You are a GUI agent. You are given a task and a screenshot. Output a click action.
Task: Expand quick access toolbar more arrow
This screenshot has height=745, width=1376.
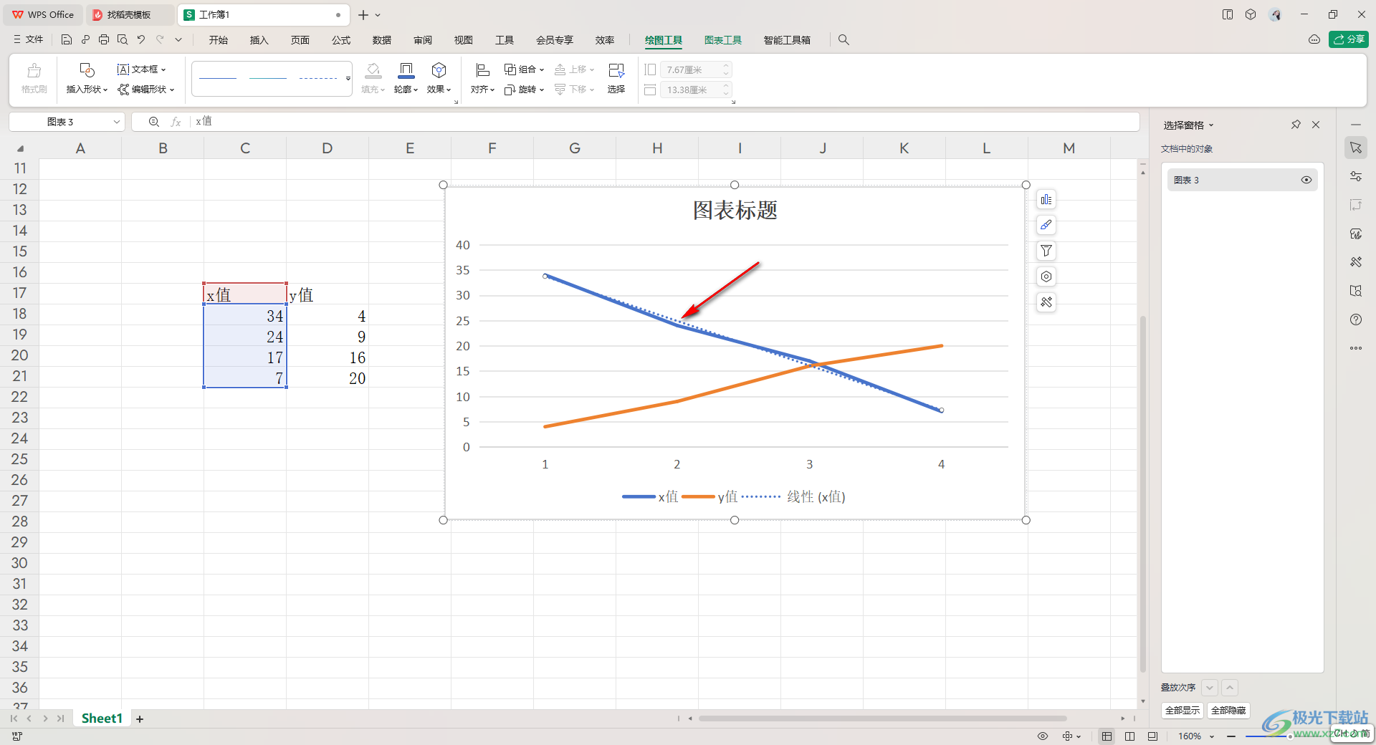pos(178,40)
